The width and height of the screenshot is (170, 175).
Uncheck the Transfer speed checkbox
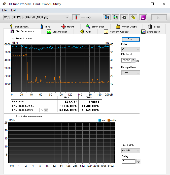point(14,39)
